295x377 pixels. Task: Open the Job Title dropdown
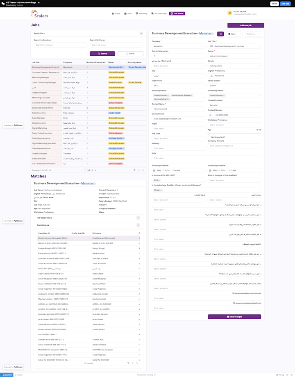point(234,46)
